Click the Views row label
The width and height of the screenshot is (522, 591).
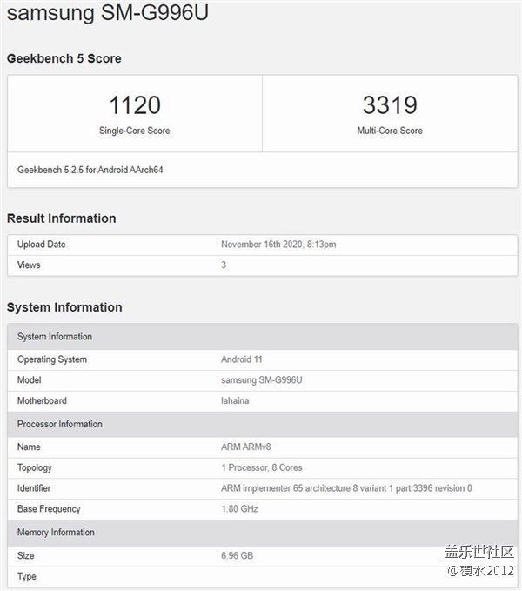pos(29,265)
